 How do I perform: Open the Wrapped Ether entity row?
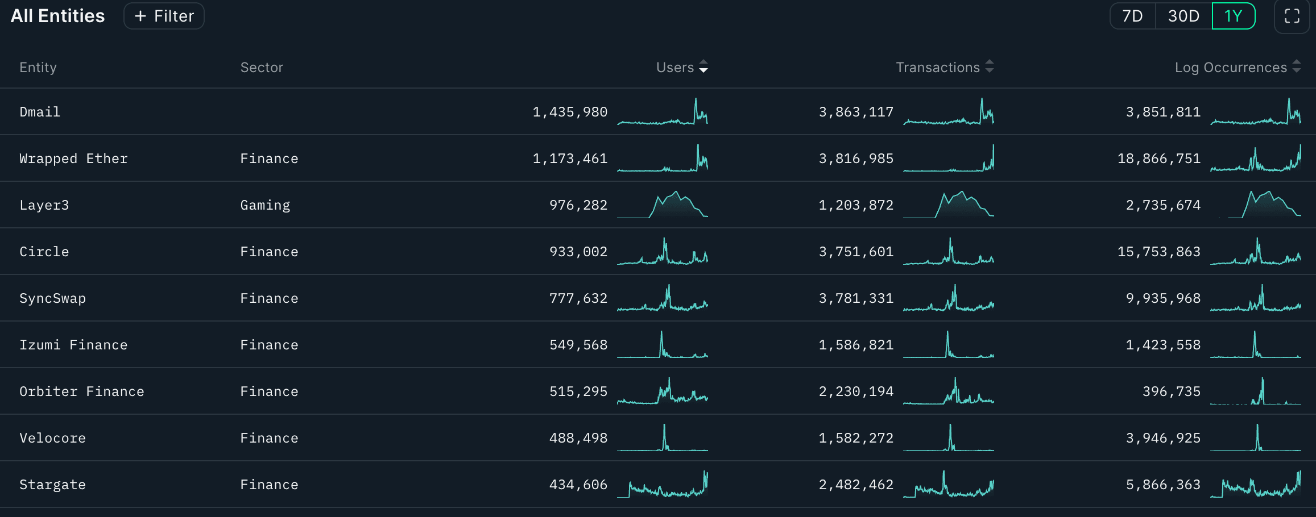tap(73, 158)
